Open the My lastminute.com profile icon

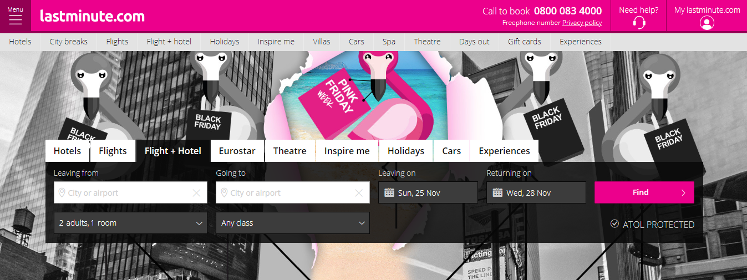click(707, 23)
